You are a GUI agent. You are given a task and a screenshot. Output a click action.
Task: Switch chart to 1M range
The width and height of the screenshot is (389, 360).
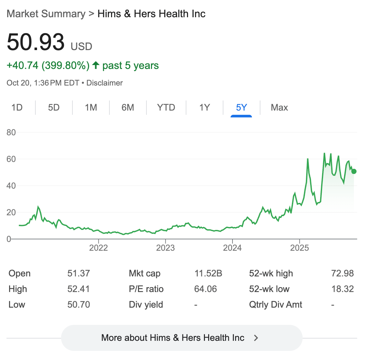pyautogui.click(x=91, y=108)
